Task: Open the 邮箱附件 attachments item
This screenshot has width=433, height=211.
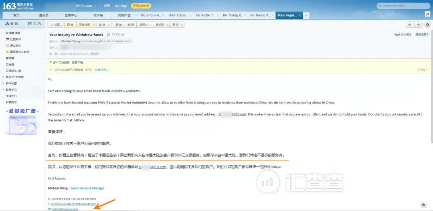Action: point(11,102)
